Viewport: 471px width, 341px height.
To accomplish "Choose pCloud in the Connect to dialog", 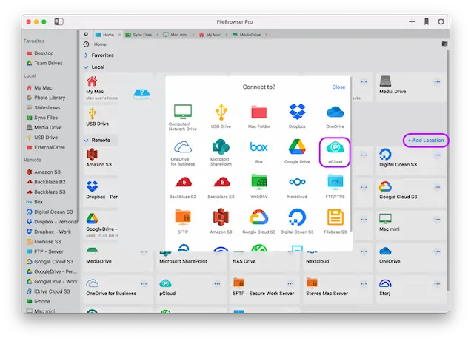I will pyautogui.click(x=335, y=152).
